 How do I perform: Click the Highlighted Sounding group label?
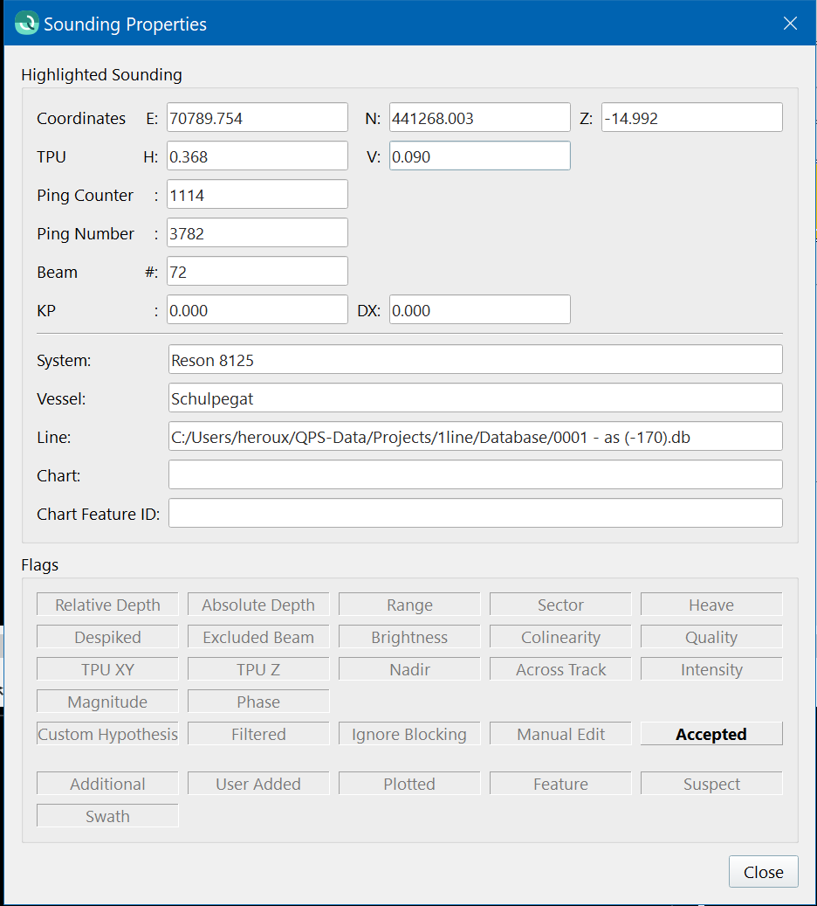coord(101,74)
